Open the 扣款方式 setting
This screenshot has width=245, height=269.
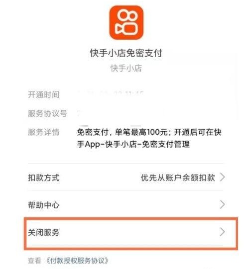[126, 178]
